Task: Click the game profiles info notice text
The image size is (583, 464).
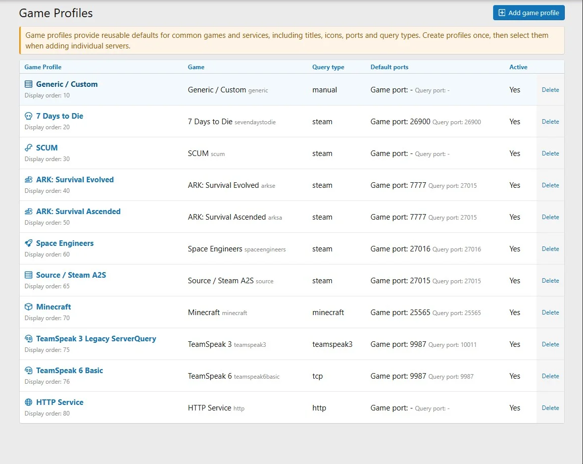Action: tap(286, 40)
